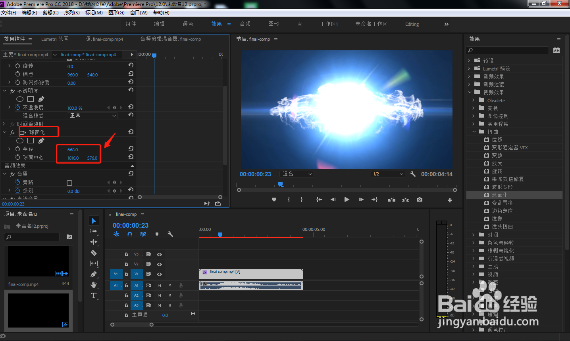Switch to the 颜色 workspace
This screenshot has width=570, height=341.
(188, 24)
